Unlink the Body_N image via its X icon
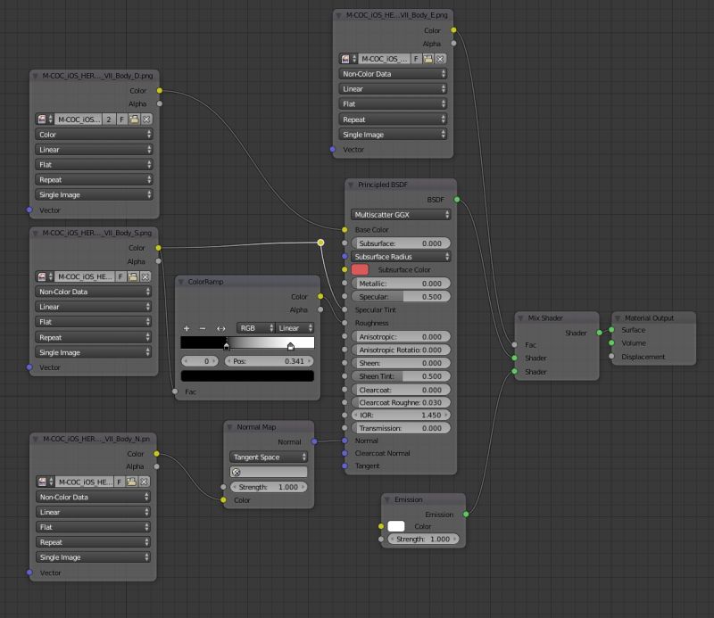Screen dimensions: 714x618 [144, 482]
